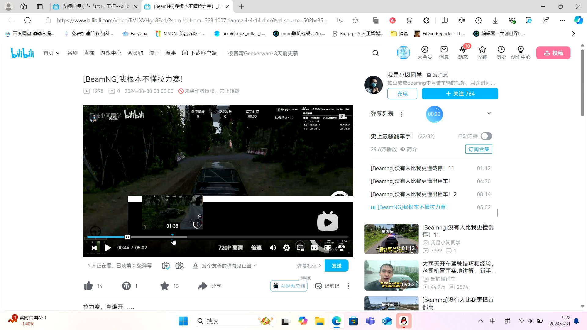Open the 创作中心 creator center icon
The width and height of the screenshot is (587, 330).
(521, 53)
